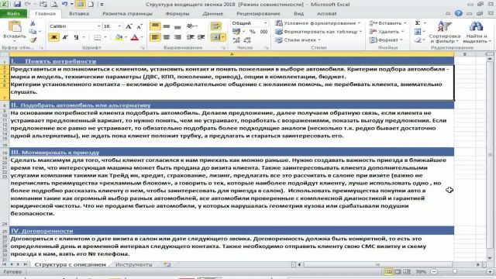Open the File (Файл) tab
496x279 pixels.
coord(13,14)
